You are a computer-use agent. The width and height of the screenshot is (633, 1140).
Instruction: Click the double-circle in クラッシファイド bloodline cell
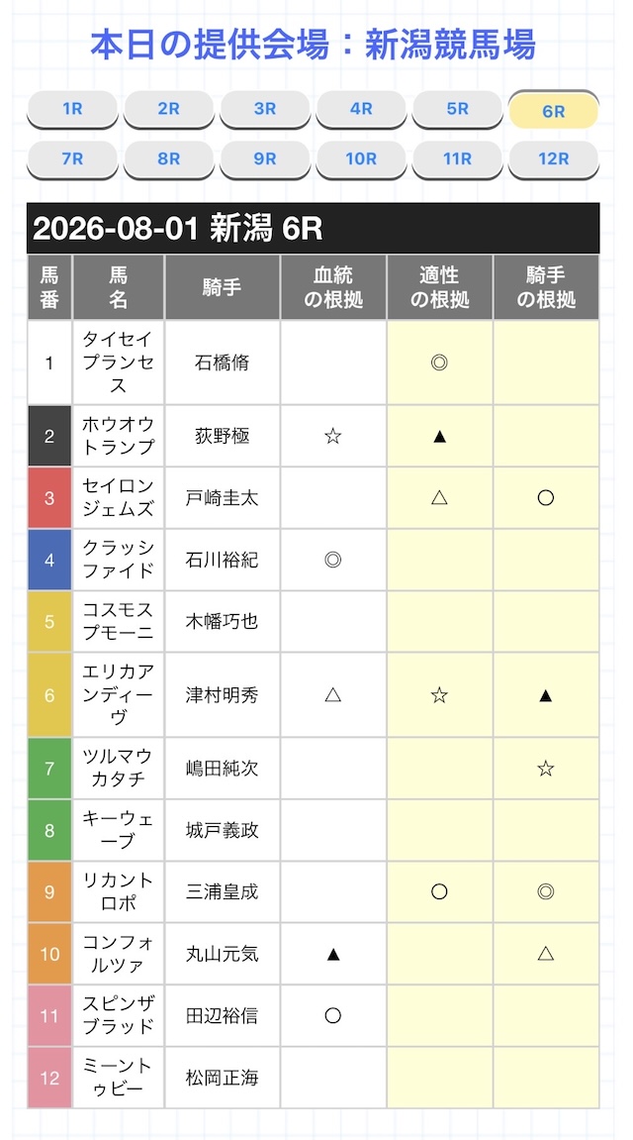(332, 560)
